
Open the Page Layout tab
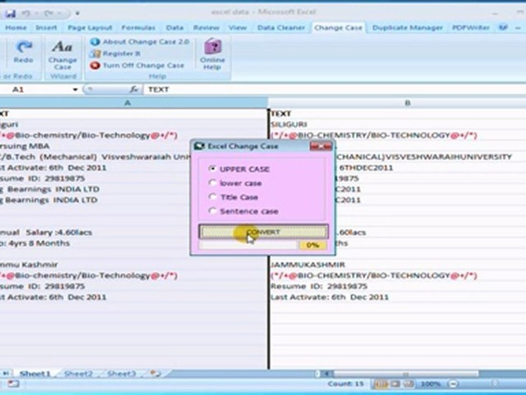90,27
